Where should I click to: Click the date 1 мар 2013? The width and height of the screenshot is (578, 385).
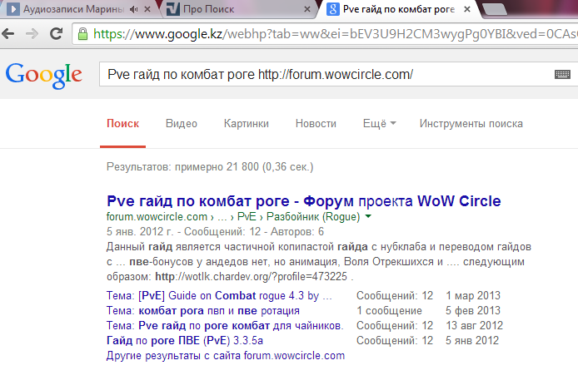[x=473, y=295]
